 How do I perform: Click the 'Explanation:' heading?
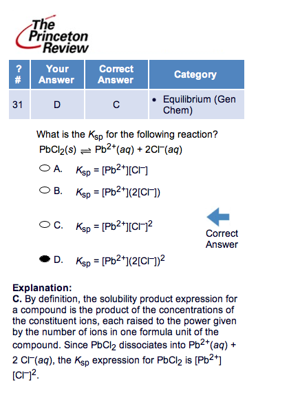point(42,288)
